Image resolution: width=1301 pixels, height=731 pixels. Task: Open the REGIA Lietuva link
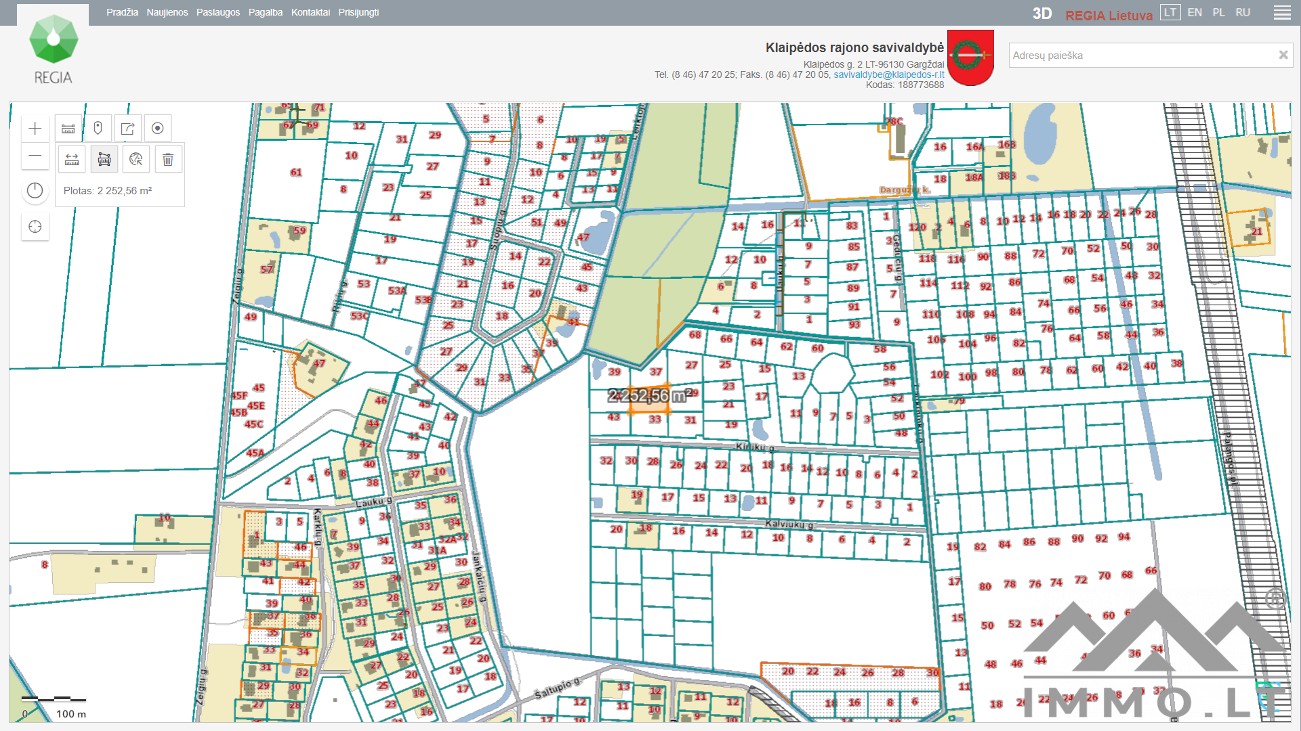tap(1109, 16)
